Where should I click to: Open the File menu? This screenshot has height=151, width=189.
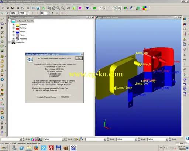(2, 4)
